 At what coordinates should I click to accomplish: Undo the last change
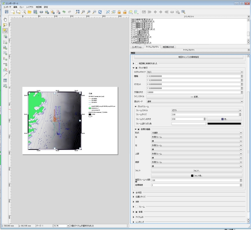(64, 12)
